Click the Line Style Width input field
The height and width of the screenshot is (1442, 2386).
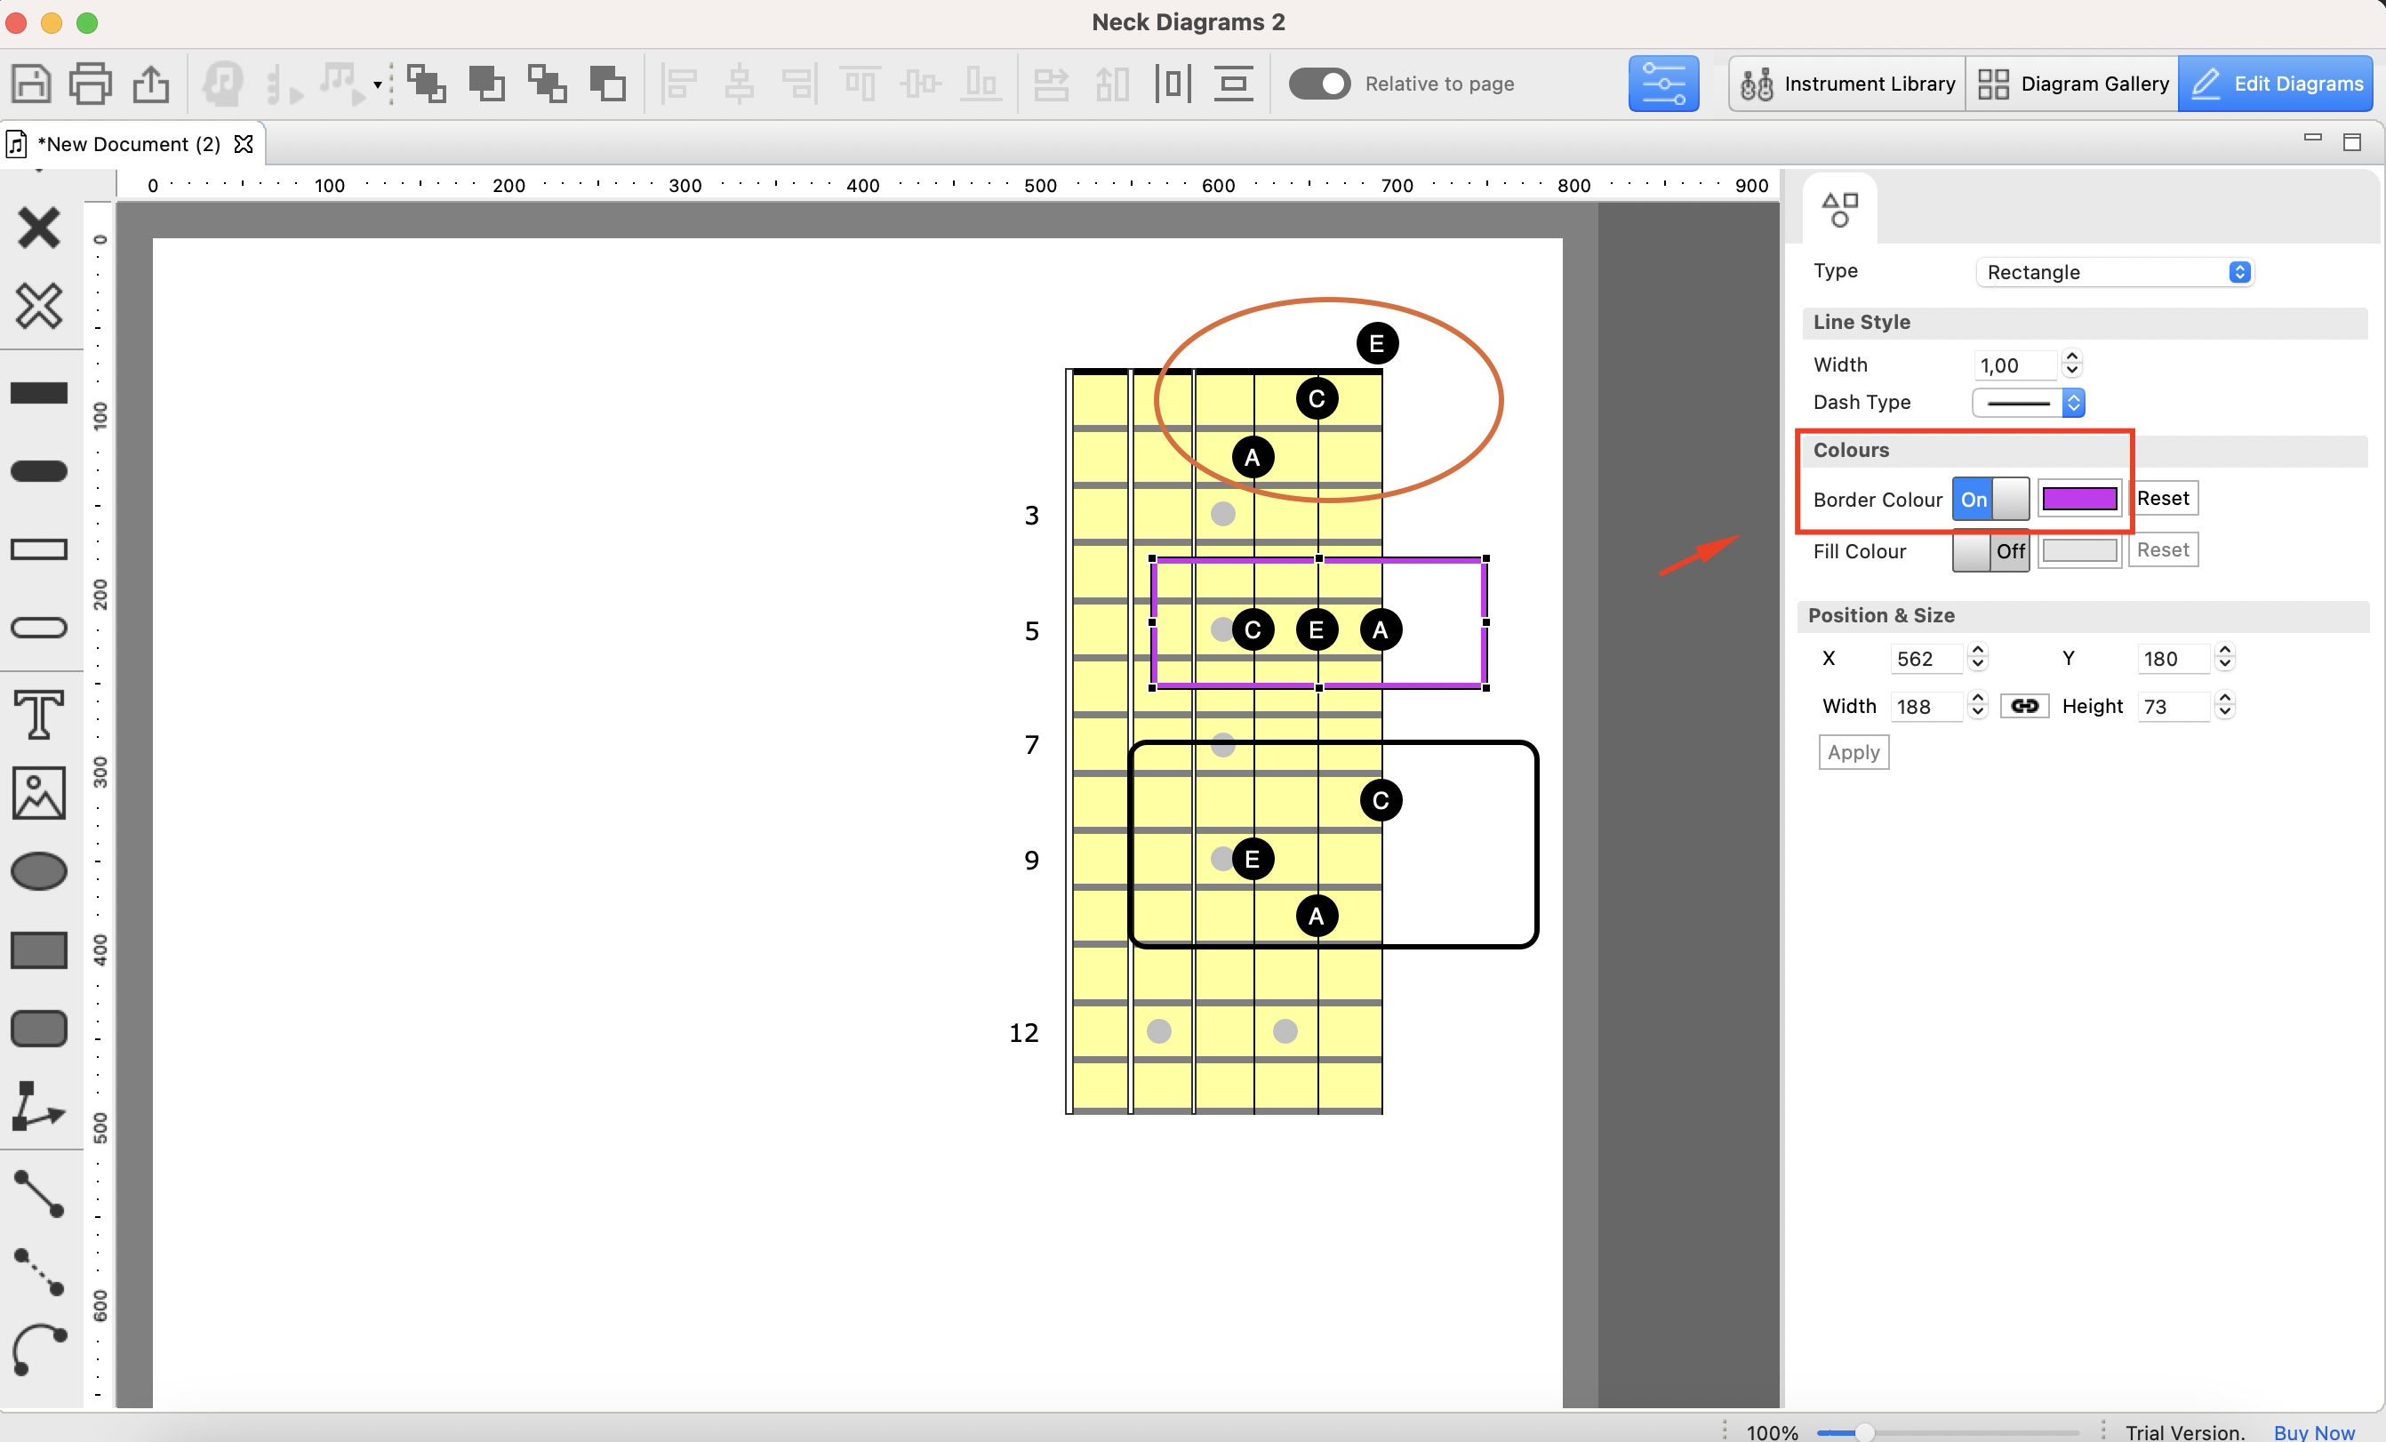point(2014,365)
